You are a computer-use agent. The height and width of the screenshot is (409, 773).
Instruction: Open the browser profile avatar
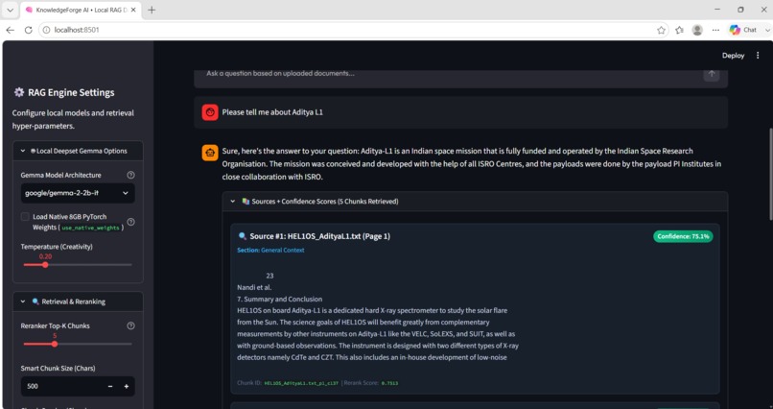(697, 30)
